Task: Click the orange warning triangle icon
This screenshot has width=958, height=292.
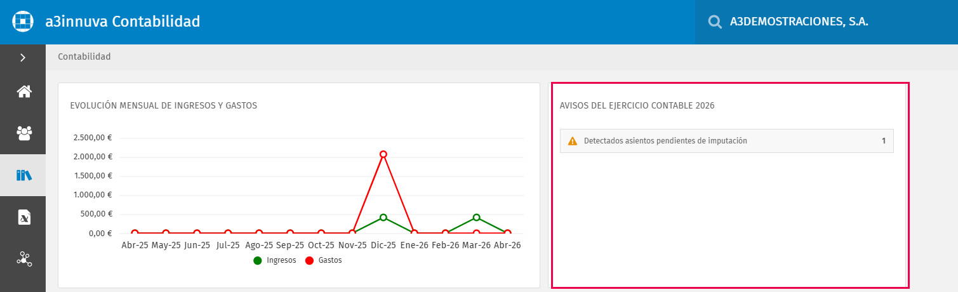Action: (x=573, y=141)
